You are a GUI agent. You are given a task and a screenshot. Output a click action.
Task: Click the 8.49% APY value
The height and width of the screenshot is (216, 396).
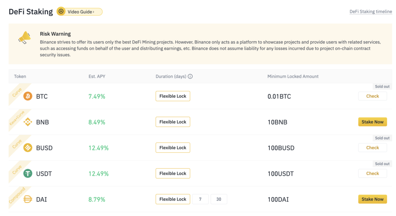tap(97, 122)
